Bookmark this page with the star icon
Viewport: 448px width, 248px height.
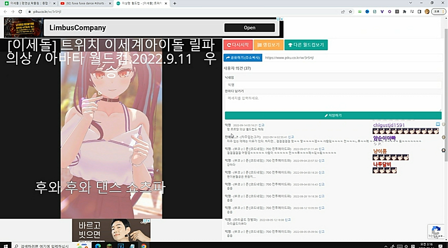[351, 12]
